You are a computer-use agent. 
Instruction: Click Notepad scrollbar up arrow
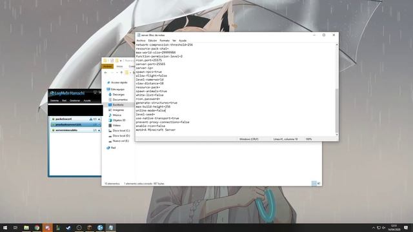point(337,45)
